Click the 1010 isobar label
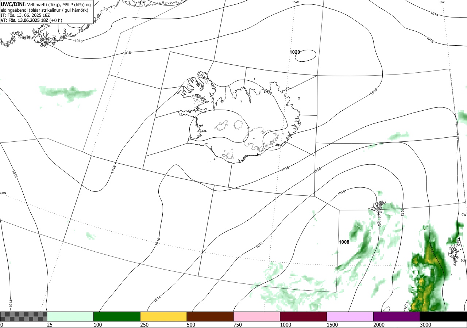The width and height of the screenshot is (467, 328). point(341,192)
